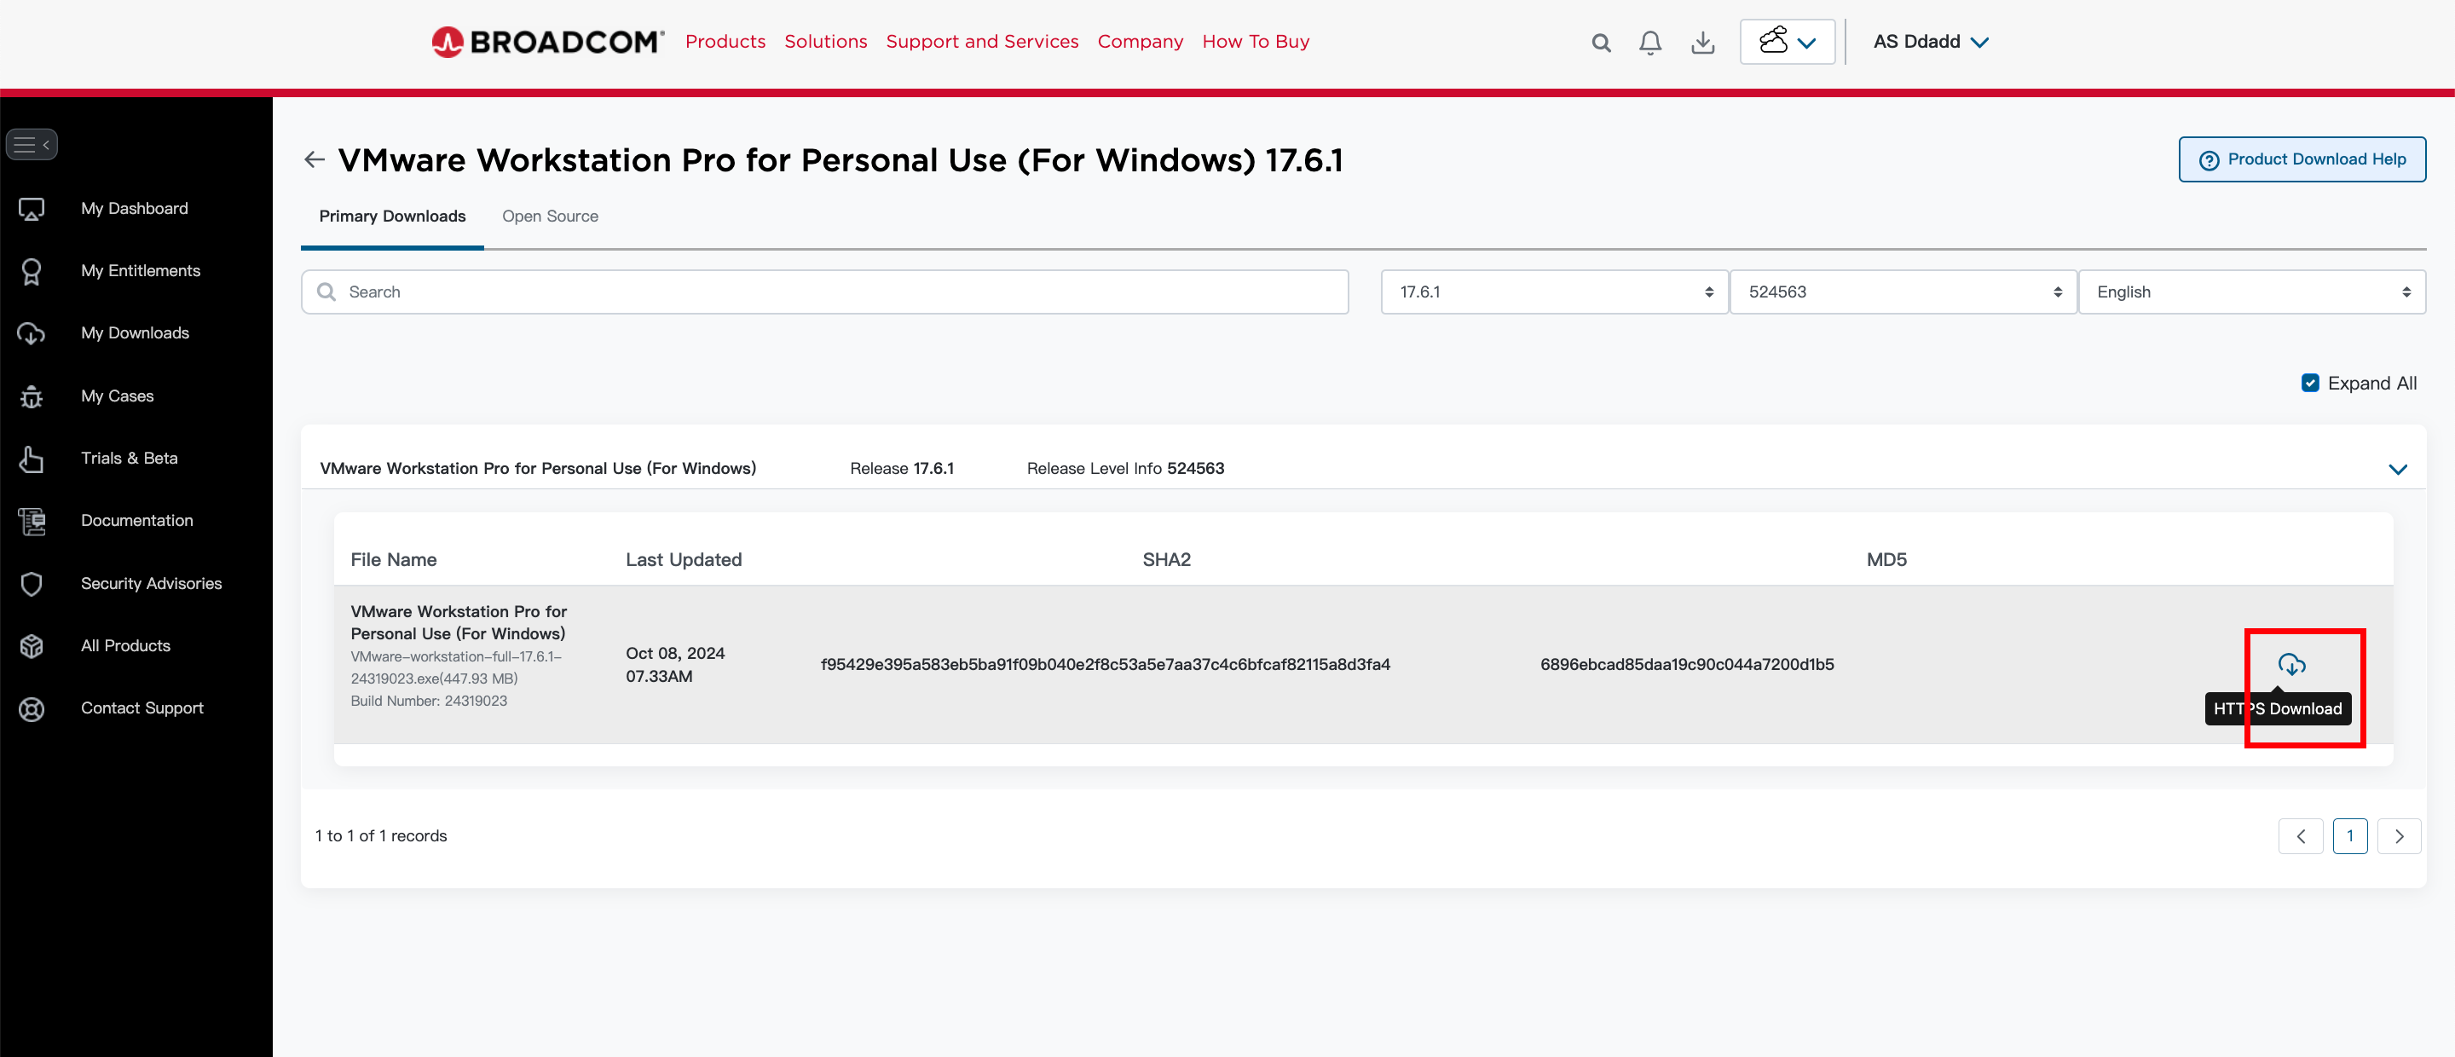Open the search magnifier icon in header

pyautogui.click(x=1601, y=43)
